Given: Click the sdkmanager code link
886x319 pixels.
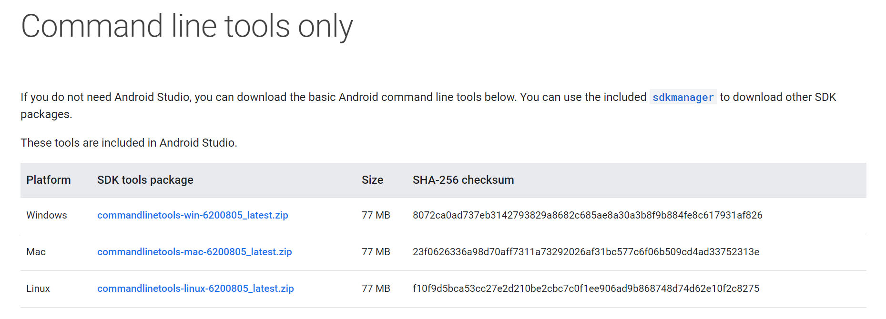Looking at the screenshot, I should tap(682, 98).
